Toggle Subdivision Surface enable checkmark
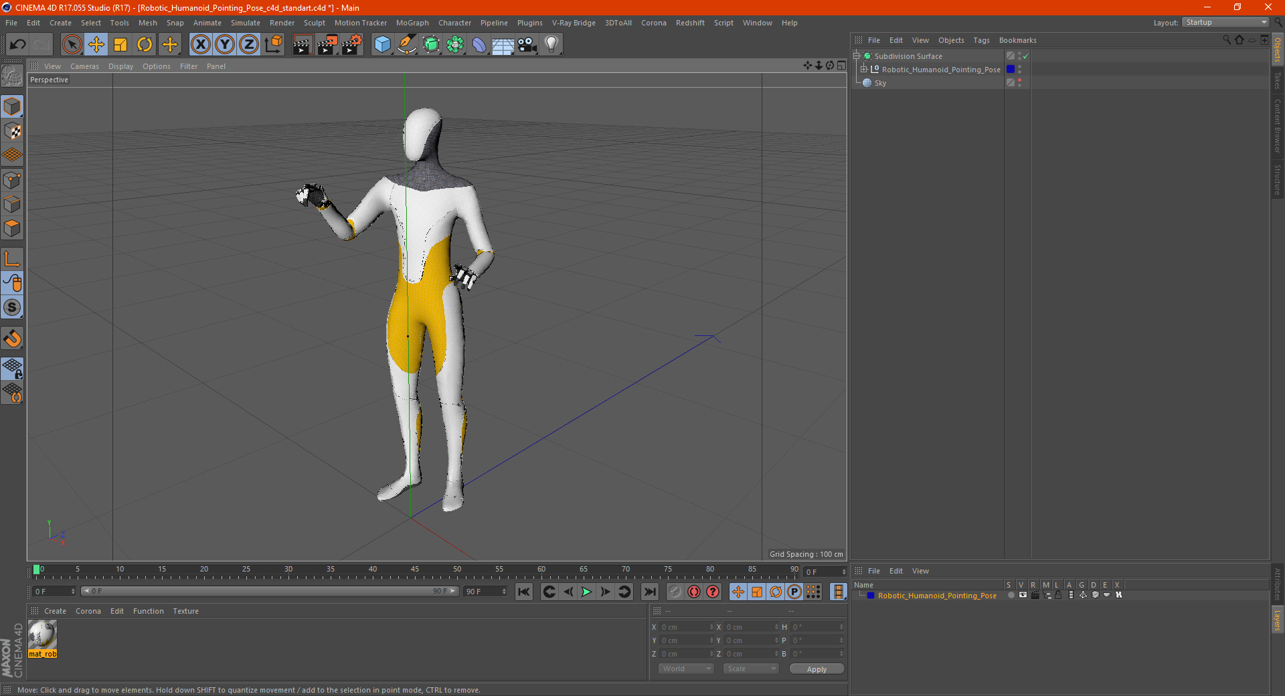 pos(1025,56)
